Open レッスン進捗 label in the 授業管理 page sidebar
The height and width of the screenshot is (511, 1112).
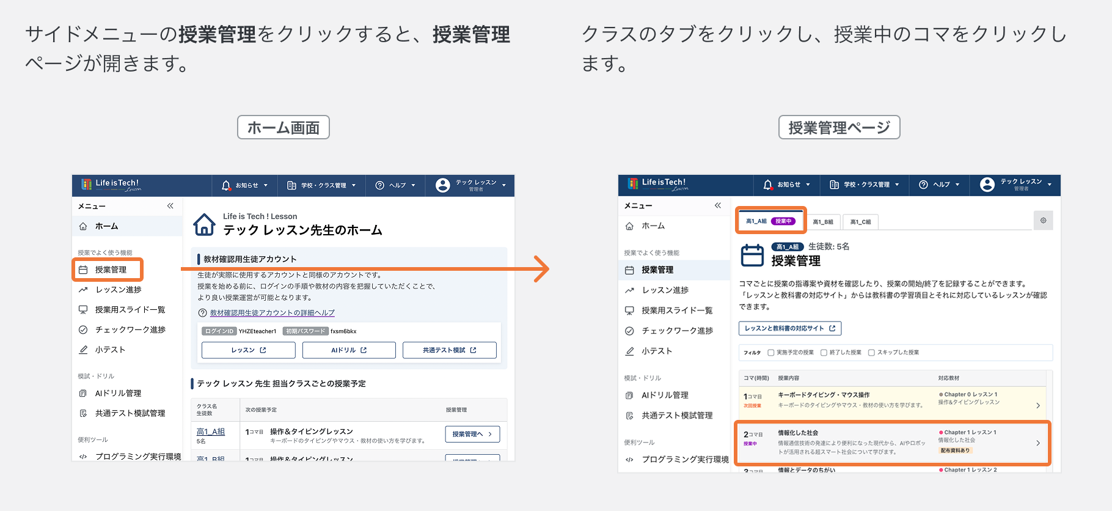coord(665,290)
